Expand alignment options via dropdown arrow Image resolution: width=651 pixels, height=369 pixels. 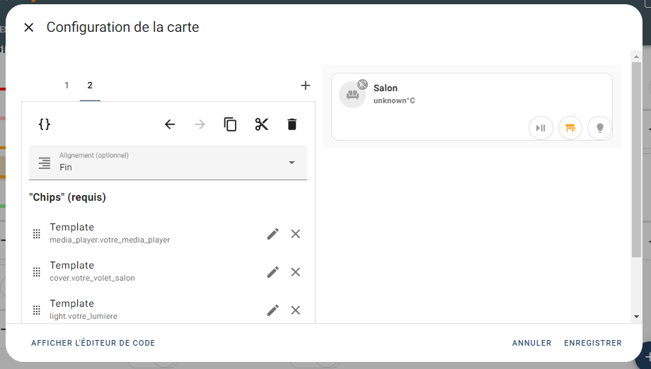click(292, 163)
